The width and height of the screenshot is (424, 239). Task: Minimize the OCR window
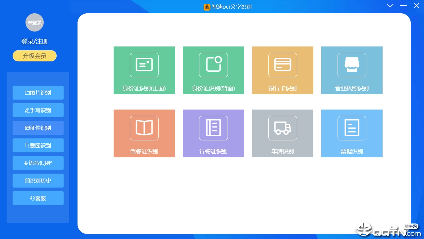403,6
